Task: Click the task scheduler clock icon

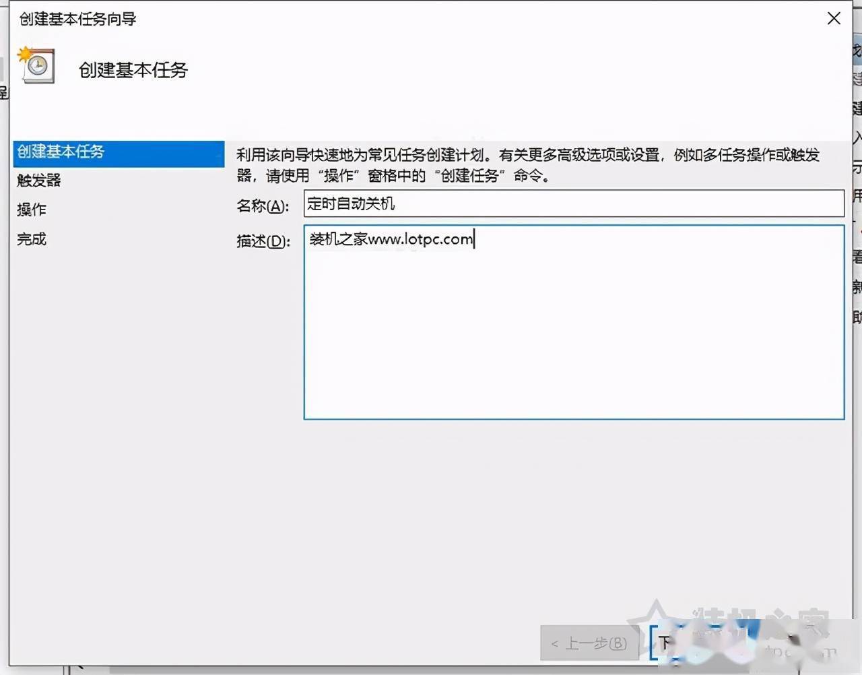Action: [x=36, y=65]
